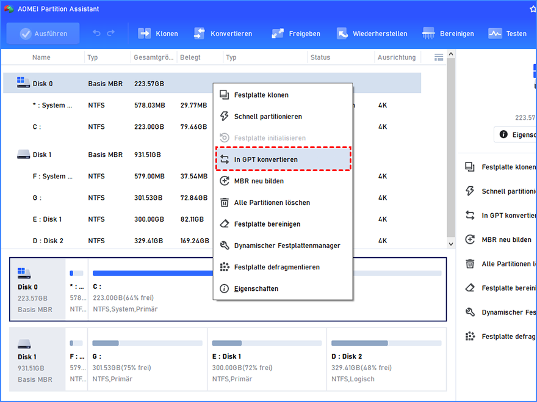The height and width of the screenshot is (402, 537).
Task: Choose Schnell partitionieren in context menu
Action: point(283,117)
